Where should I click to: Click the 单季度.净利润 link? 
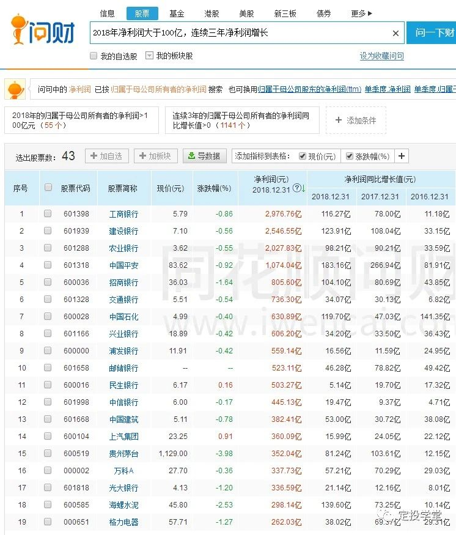388,89
